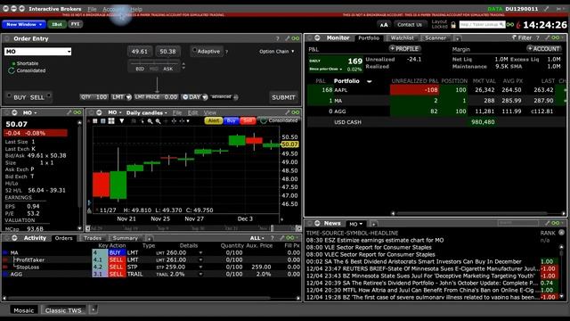570x321 pixels.
Task: Click the Consolidated refresh icon in Order Entry
Action: coord(12,70)
